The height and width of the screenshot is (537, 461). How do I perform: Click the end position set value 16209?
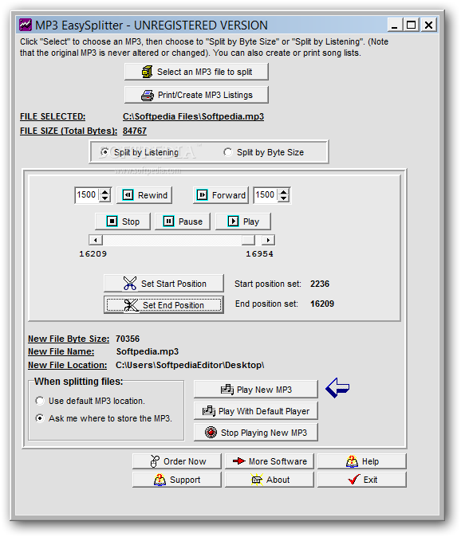(x=322, y=304)
